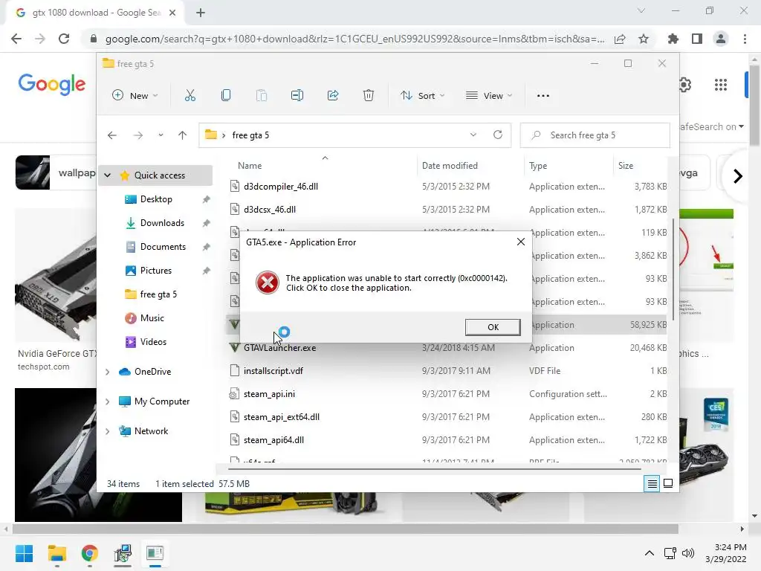Viewport: 761px width, 571px height.
Task: Show hidden tray icons chevron
Action: [649, 553]
